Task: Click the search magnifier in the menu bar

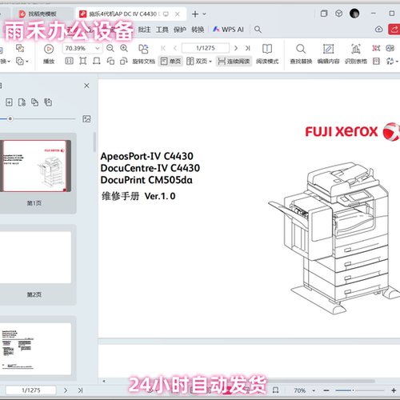Action: point(258,30)
